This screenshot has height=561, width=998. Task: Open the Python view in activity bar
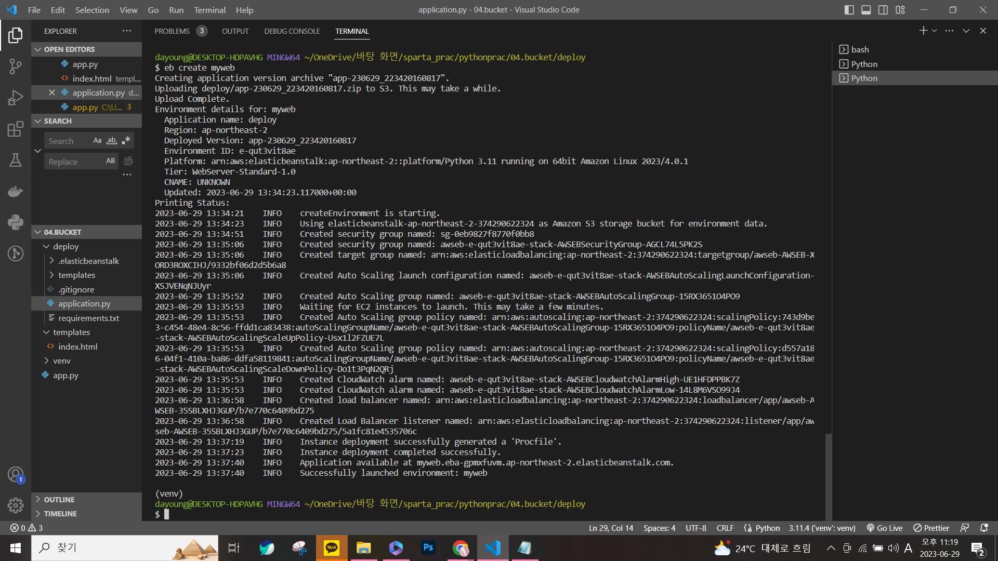coord(16,222)
